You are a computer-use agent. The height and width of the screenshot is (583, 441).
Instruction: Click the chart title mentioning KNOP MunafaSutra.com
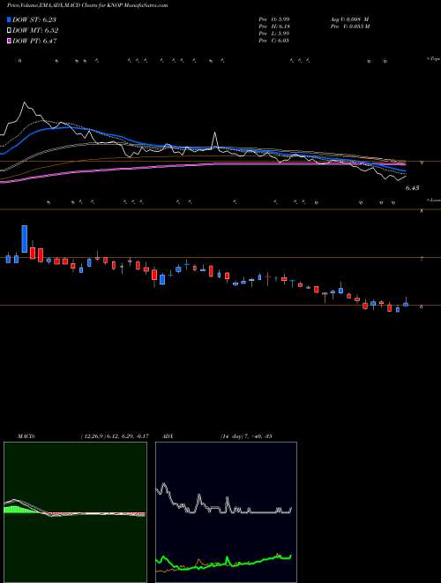pos(87,5)
